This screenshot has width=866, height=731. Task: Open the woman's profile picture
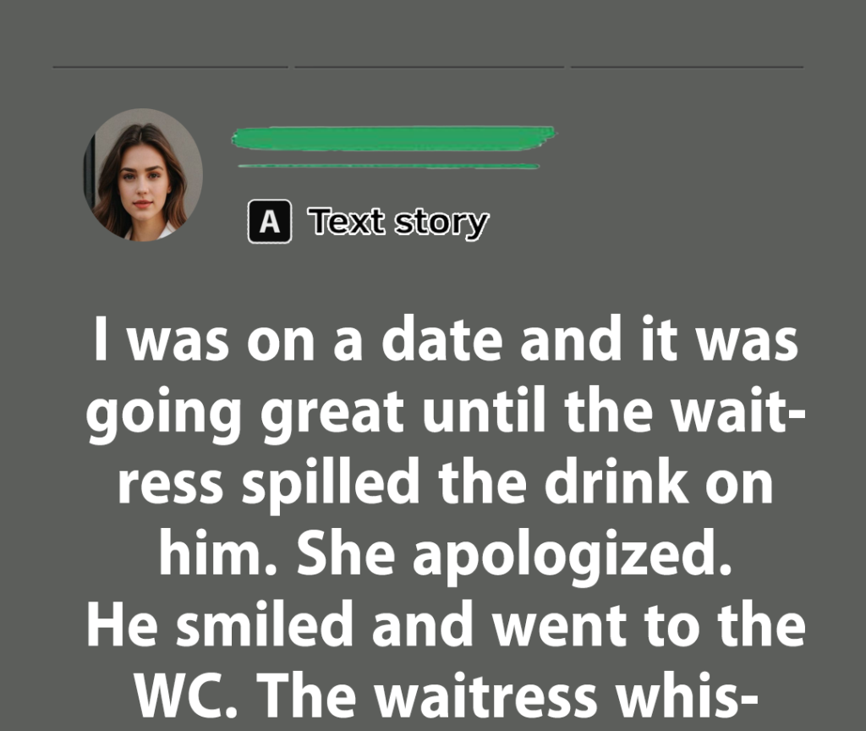click(143, 174)
